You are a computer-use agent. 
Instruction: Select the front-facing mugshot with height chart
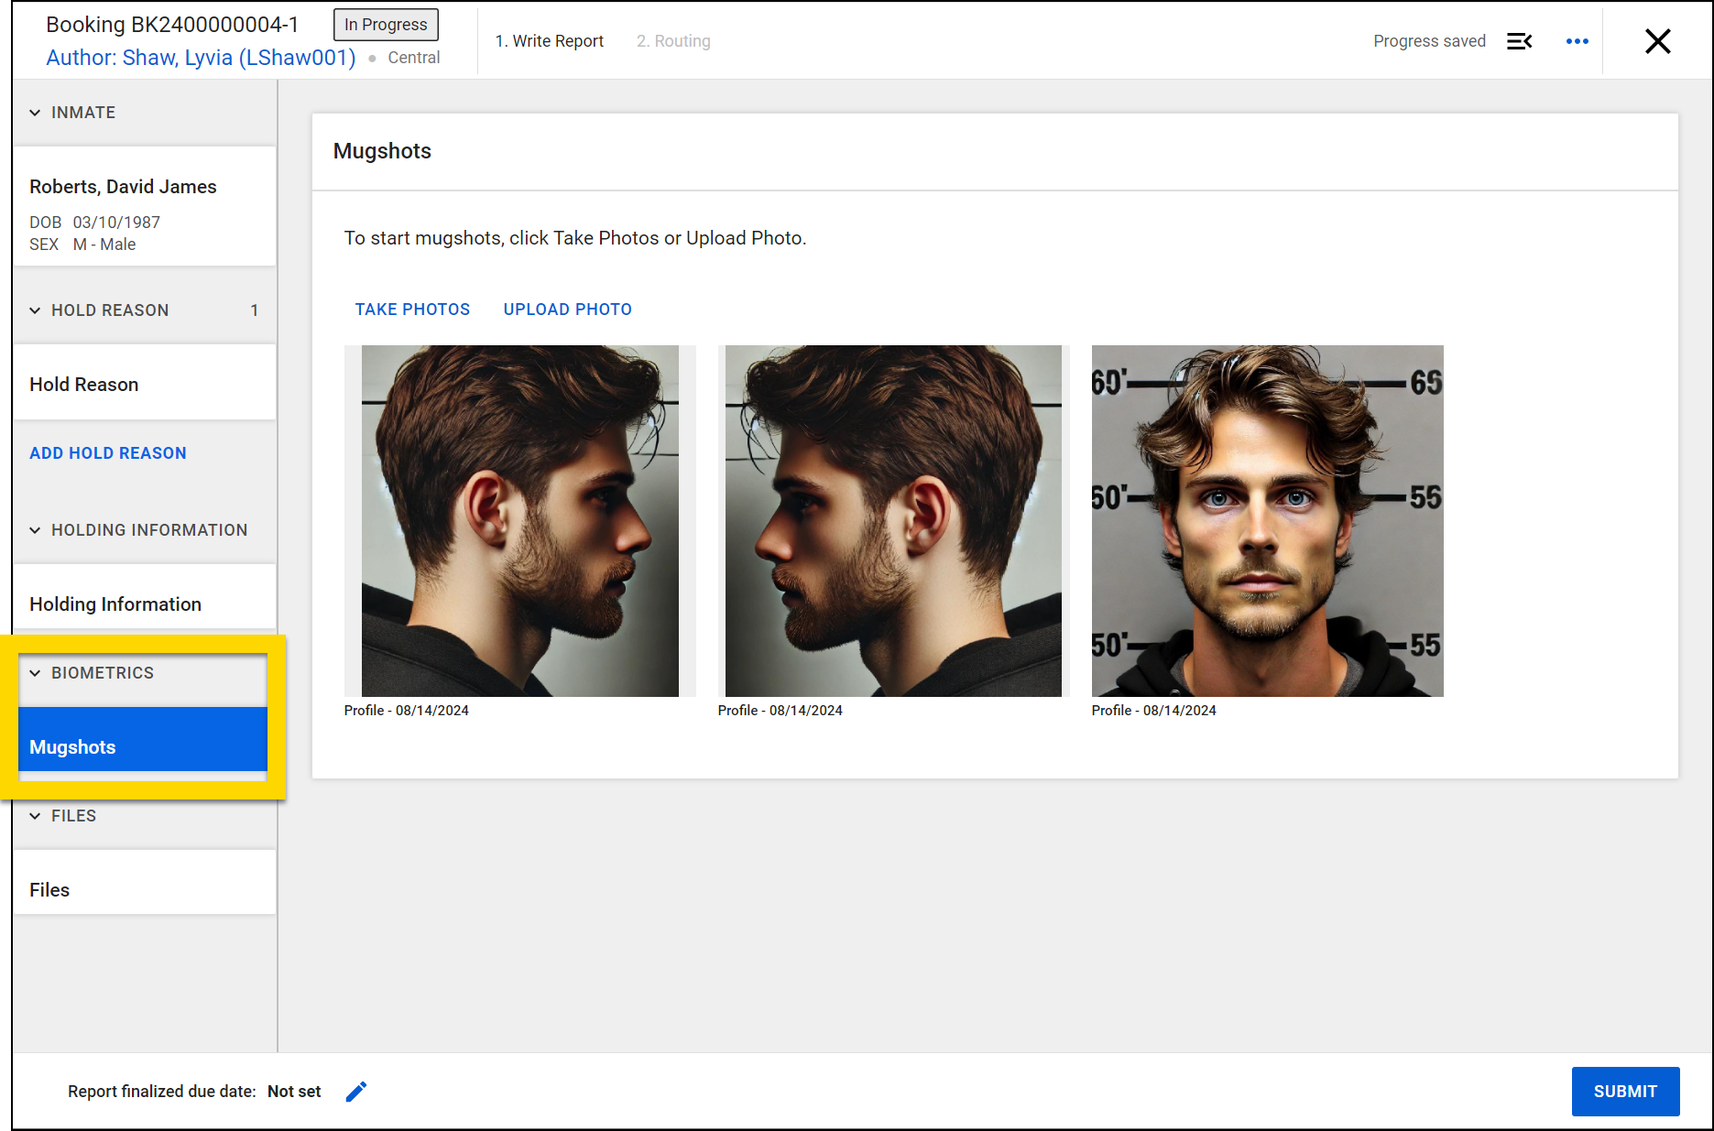coord(1267,520)
